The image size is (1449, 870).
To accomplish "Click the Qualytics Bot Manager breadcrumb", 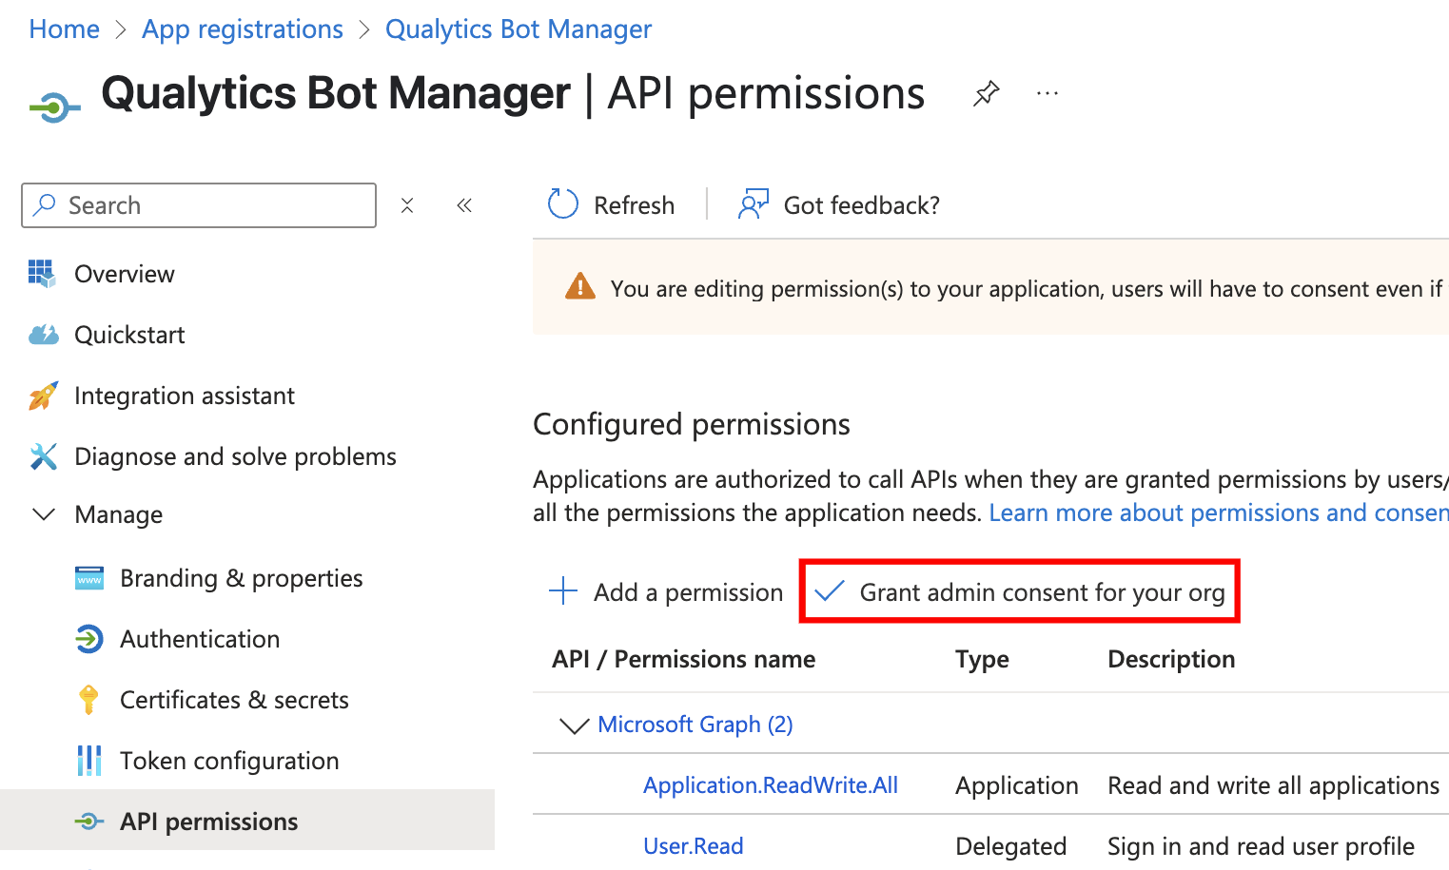I will click(519, 29).
